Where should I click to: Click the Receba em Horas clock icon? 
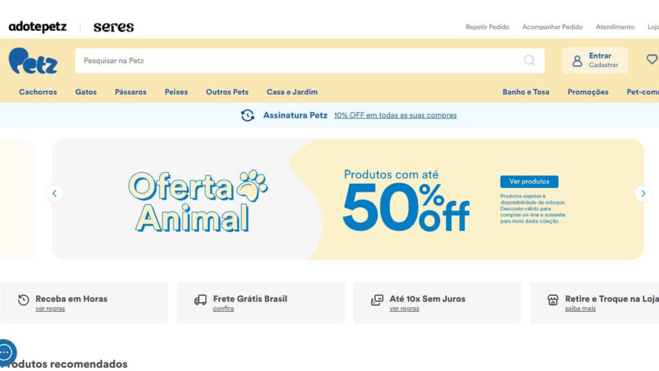point(24,300)
